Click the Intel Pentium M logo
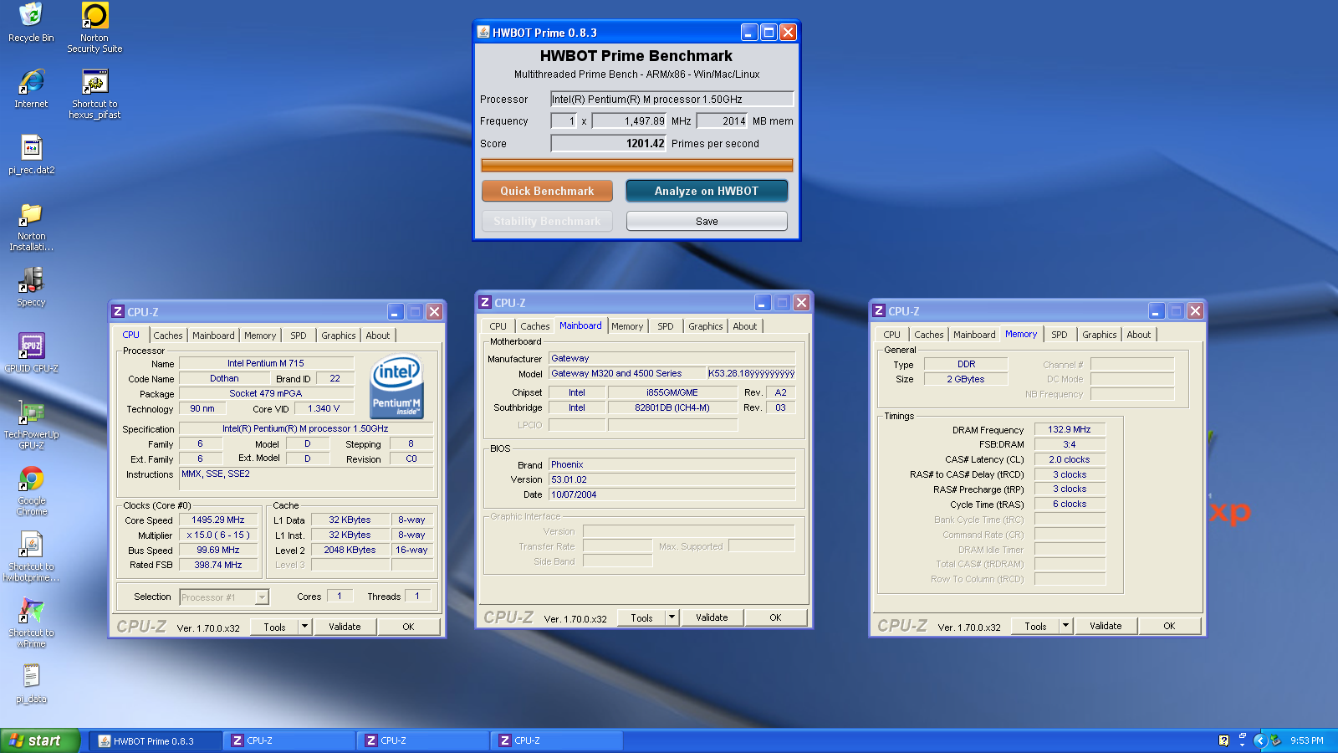Image resolution: width=1338 pixels, height=753 pixels. 397,387
